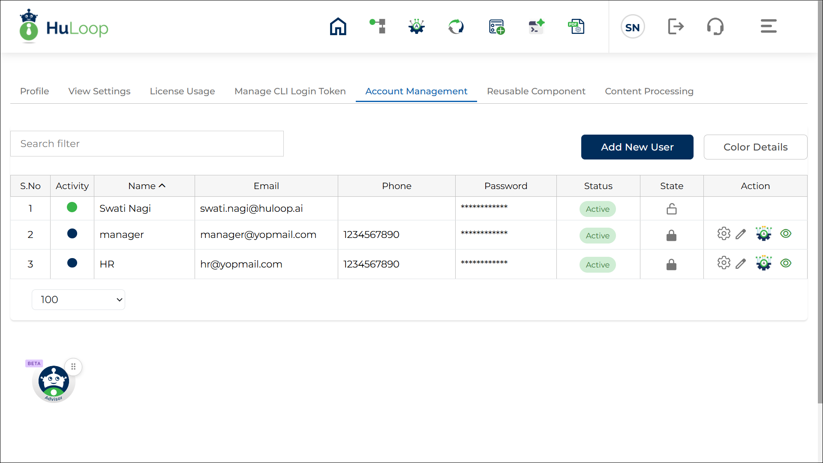Click the logout arrow icon
Image resolution: width=823 pixels, height=463 pixels.
click(676, 27)
